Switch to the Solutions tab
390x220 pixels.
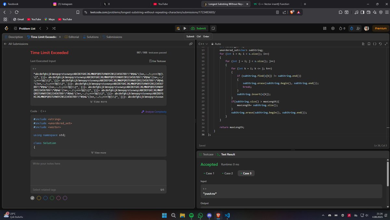coord(90,37)
